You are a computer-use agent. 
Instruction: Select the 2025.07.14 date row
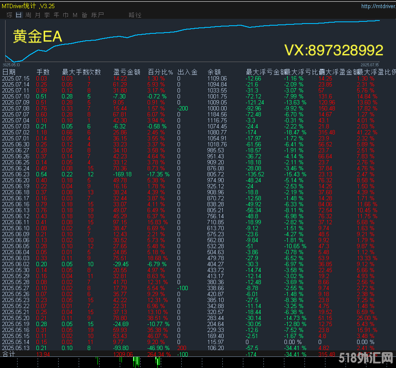point(16,84)
